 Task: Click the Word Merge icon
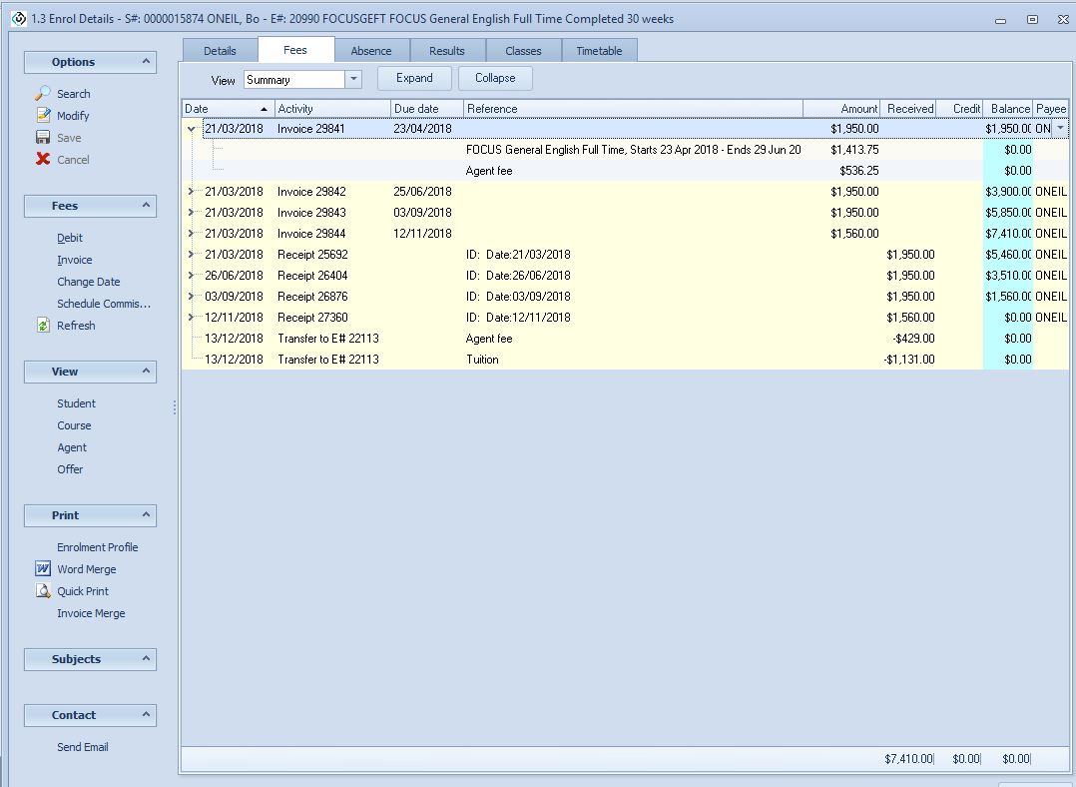[x=43, y=568]
